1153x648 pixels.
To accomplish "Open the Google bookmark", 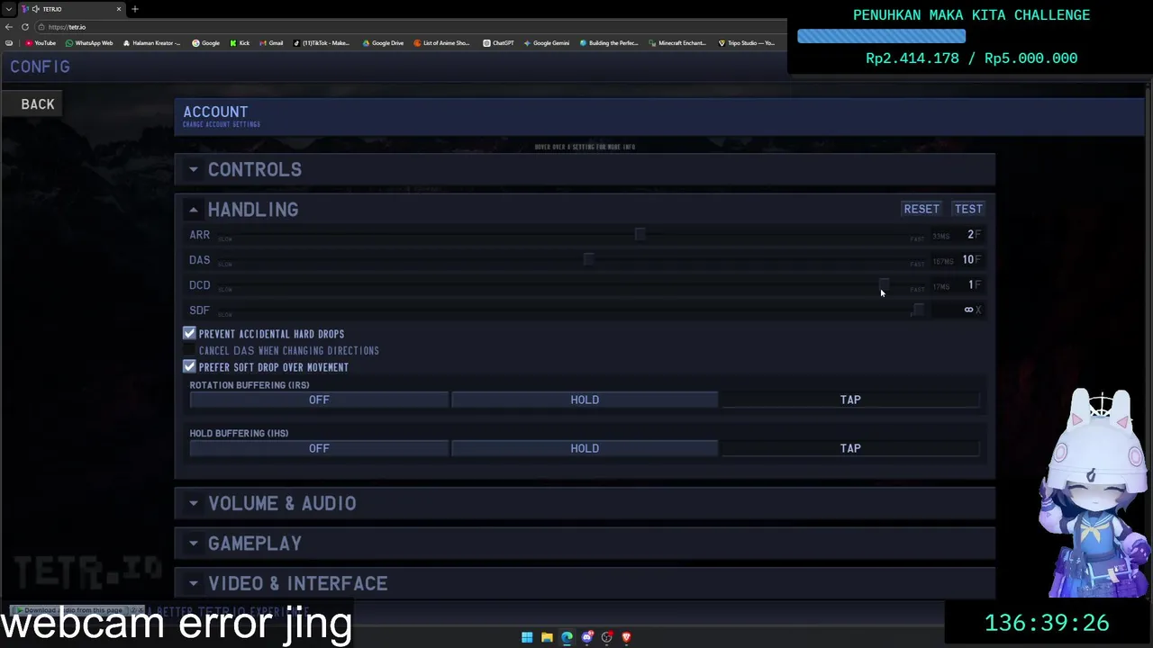I will click(x=205, y=43).
